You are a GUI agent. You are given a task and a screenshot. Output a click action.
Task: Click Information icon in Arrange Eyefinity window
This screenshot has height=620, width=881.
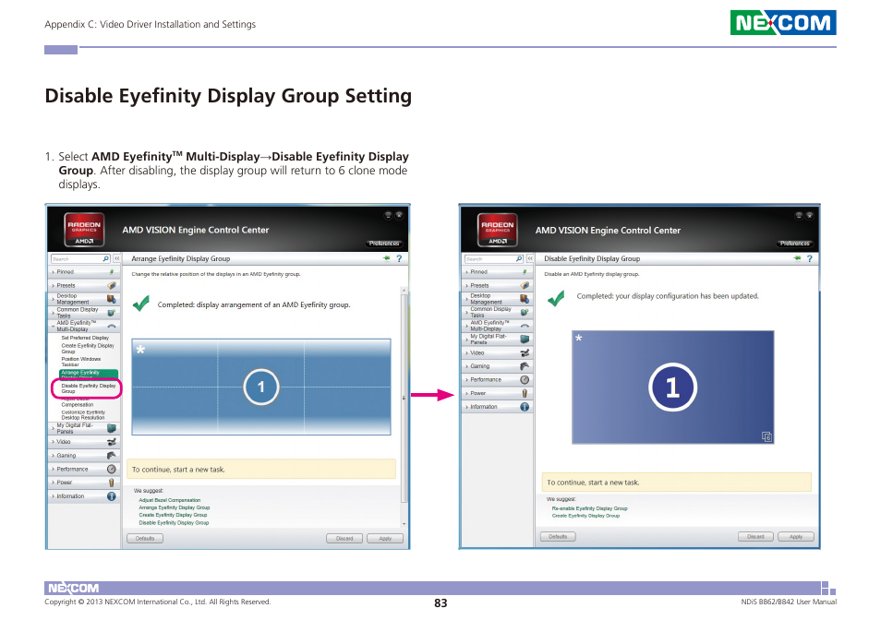tap(111, 496)
